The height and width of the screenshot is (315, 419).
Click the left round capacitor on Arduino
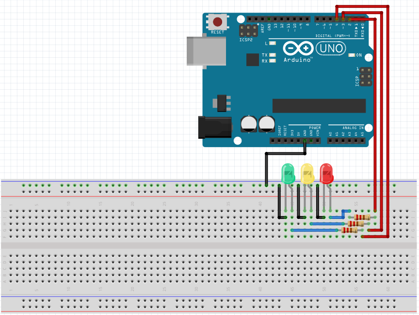pyautogui.click(x=249, y=123)
